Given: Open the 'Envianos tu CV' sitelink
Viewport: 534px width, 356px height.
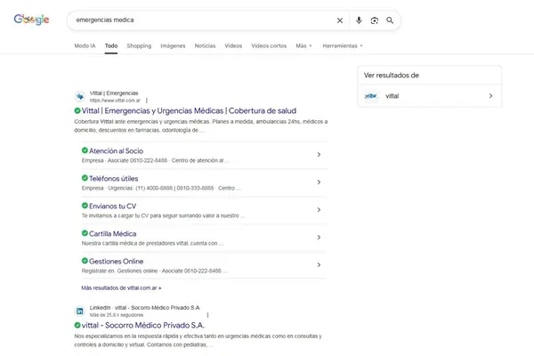Looking at the screenshot, I should [112, 206].
